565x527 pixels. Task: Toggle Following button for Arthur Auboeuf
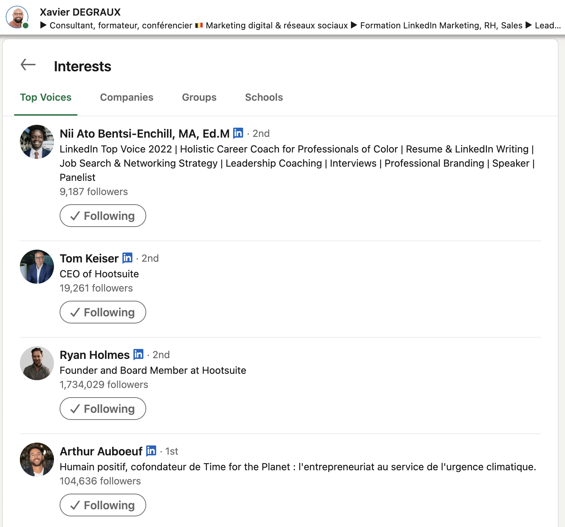click(103, 505)
